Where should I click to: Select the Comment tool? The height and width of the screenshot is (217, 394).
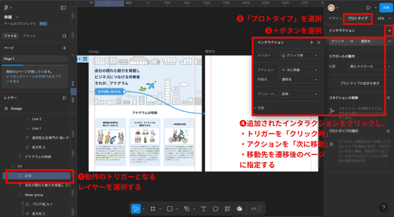pyautogui.click(x=216, y=209)
